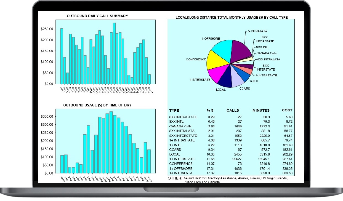Click the Outbound Daily Call Summary chart title

coord(97,16)
